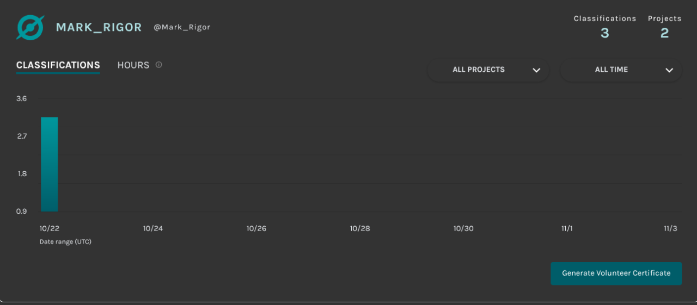
Task: Open the All Time date range dropdown
Action: click(x=612, y=70)
